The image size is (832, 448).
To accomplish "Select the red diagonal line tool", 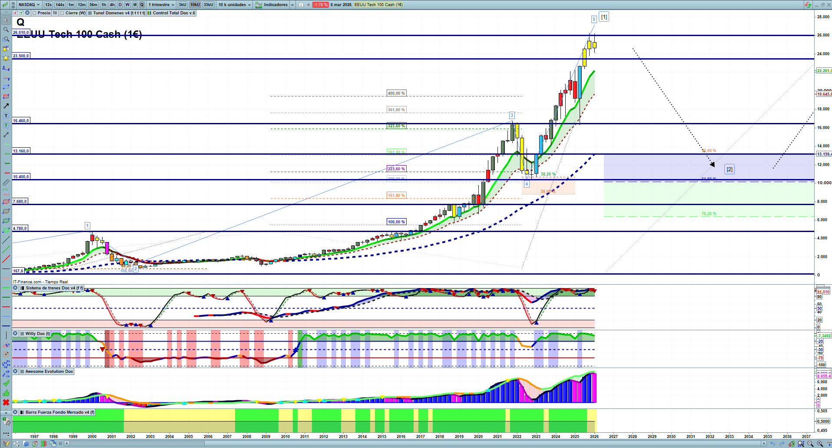I will 6,259.
